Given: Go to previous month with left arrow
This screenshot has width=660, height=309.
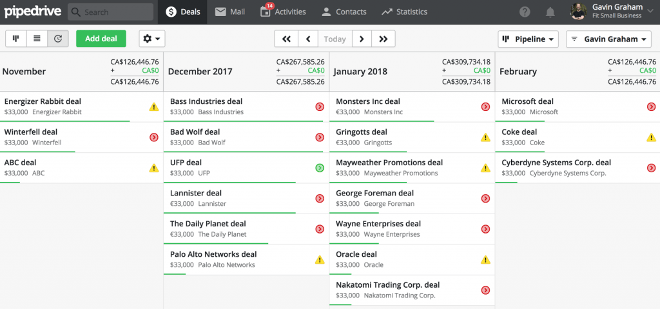Looking at the screenshot, I should (308, 39).
